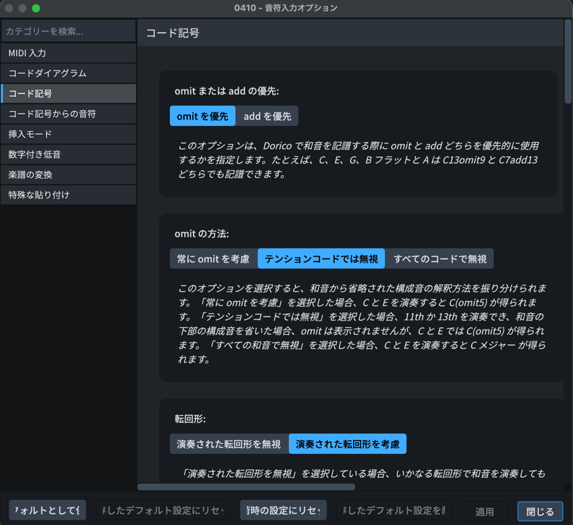Select 常に omit を考慮 option
The image size is (573, 525).
[213, 258]
